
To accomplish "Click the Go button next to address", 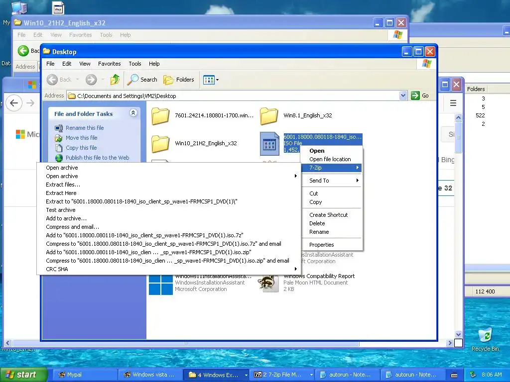I will point(420,95).
